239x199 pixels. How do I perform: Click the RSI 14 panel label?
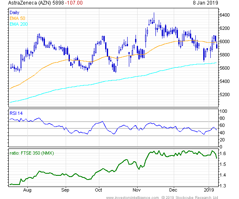pyautogui.click(x=16, y=113)
